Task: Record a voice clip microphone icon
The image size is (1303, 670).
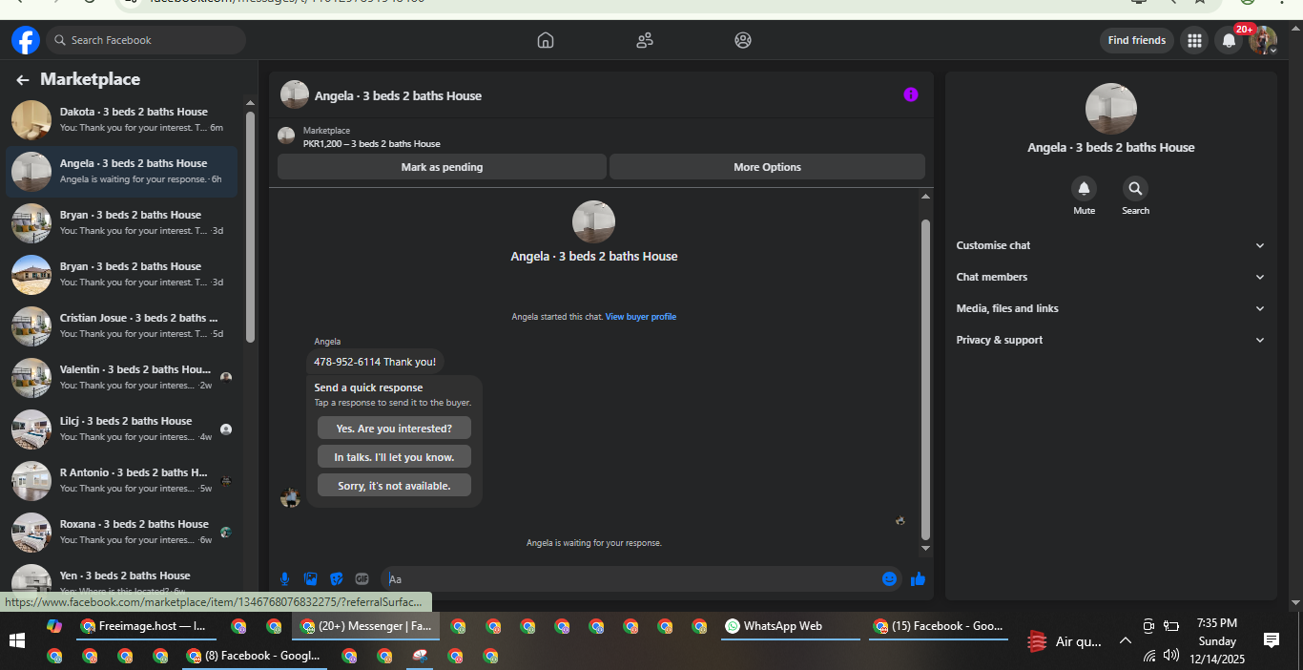Action: coord(284,578)
